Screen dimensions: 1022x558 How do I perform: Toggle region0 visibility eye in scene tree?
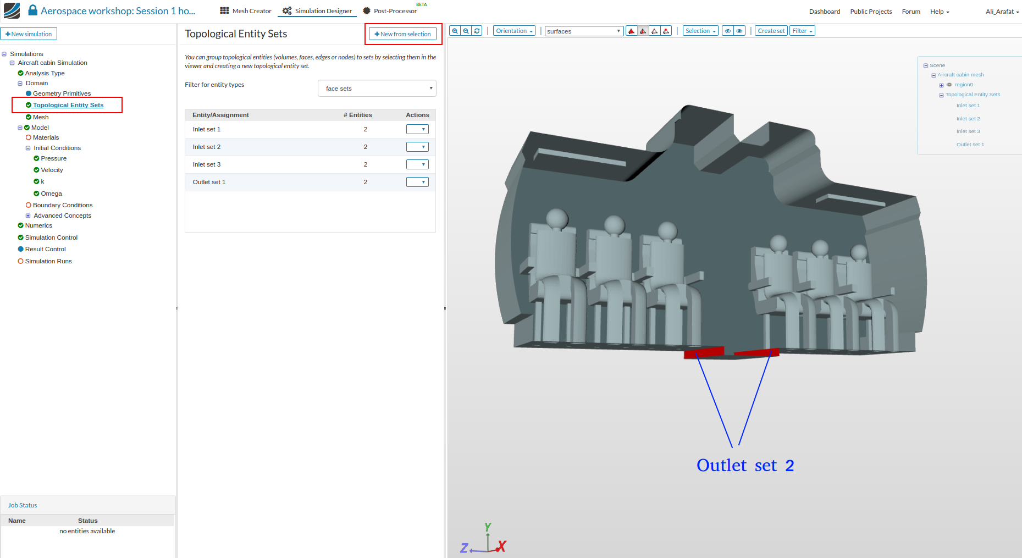coord(949,85)
